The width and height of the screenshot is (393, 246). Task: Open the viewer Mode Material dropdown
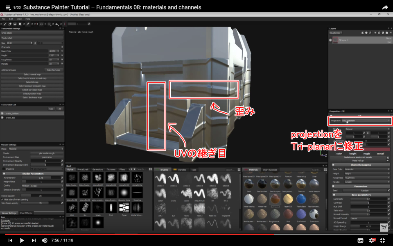(35, 149)
